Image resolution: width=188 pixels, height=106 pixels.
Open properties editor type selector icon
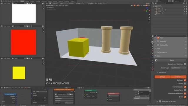tap(153, 36)
